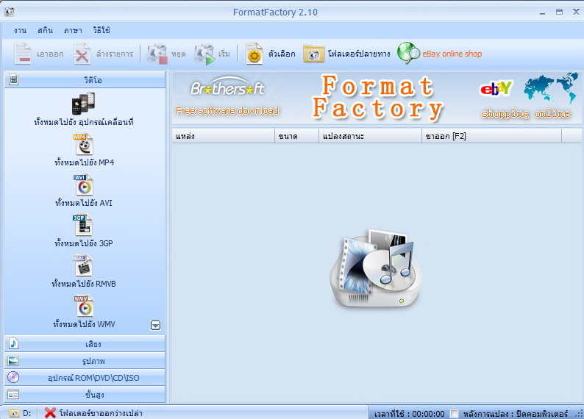This screenshot has width=584, height=419.
Task: Click the eBay online shop globe icon
Action: (408, 53)
